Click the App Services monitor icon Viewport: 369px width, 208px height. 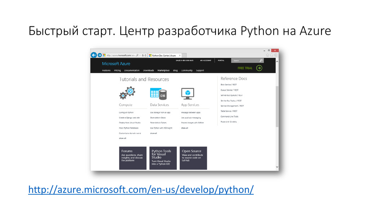188,94
